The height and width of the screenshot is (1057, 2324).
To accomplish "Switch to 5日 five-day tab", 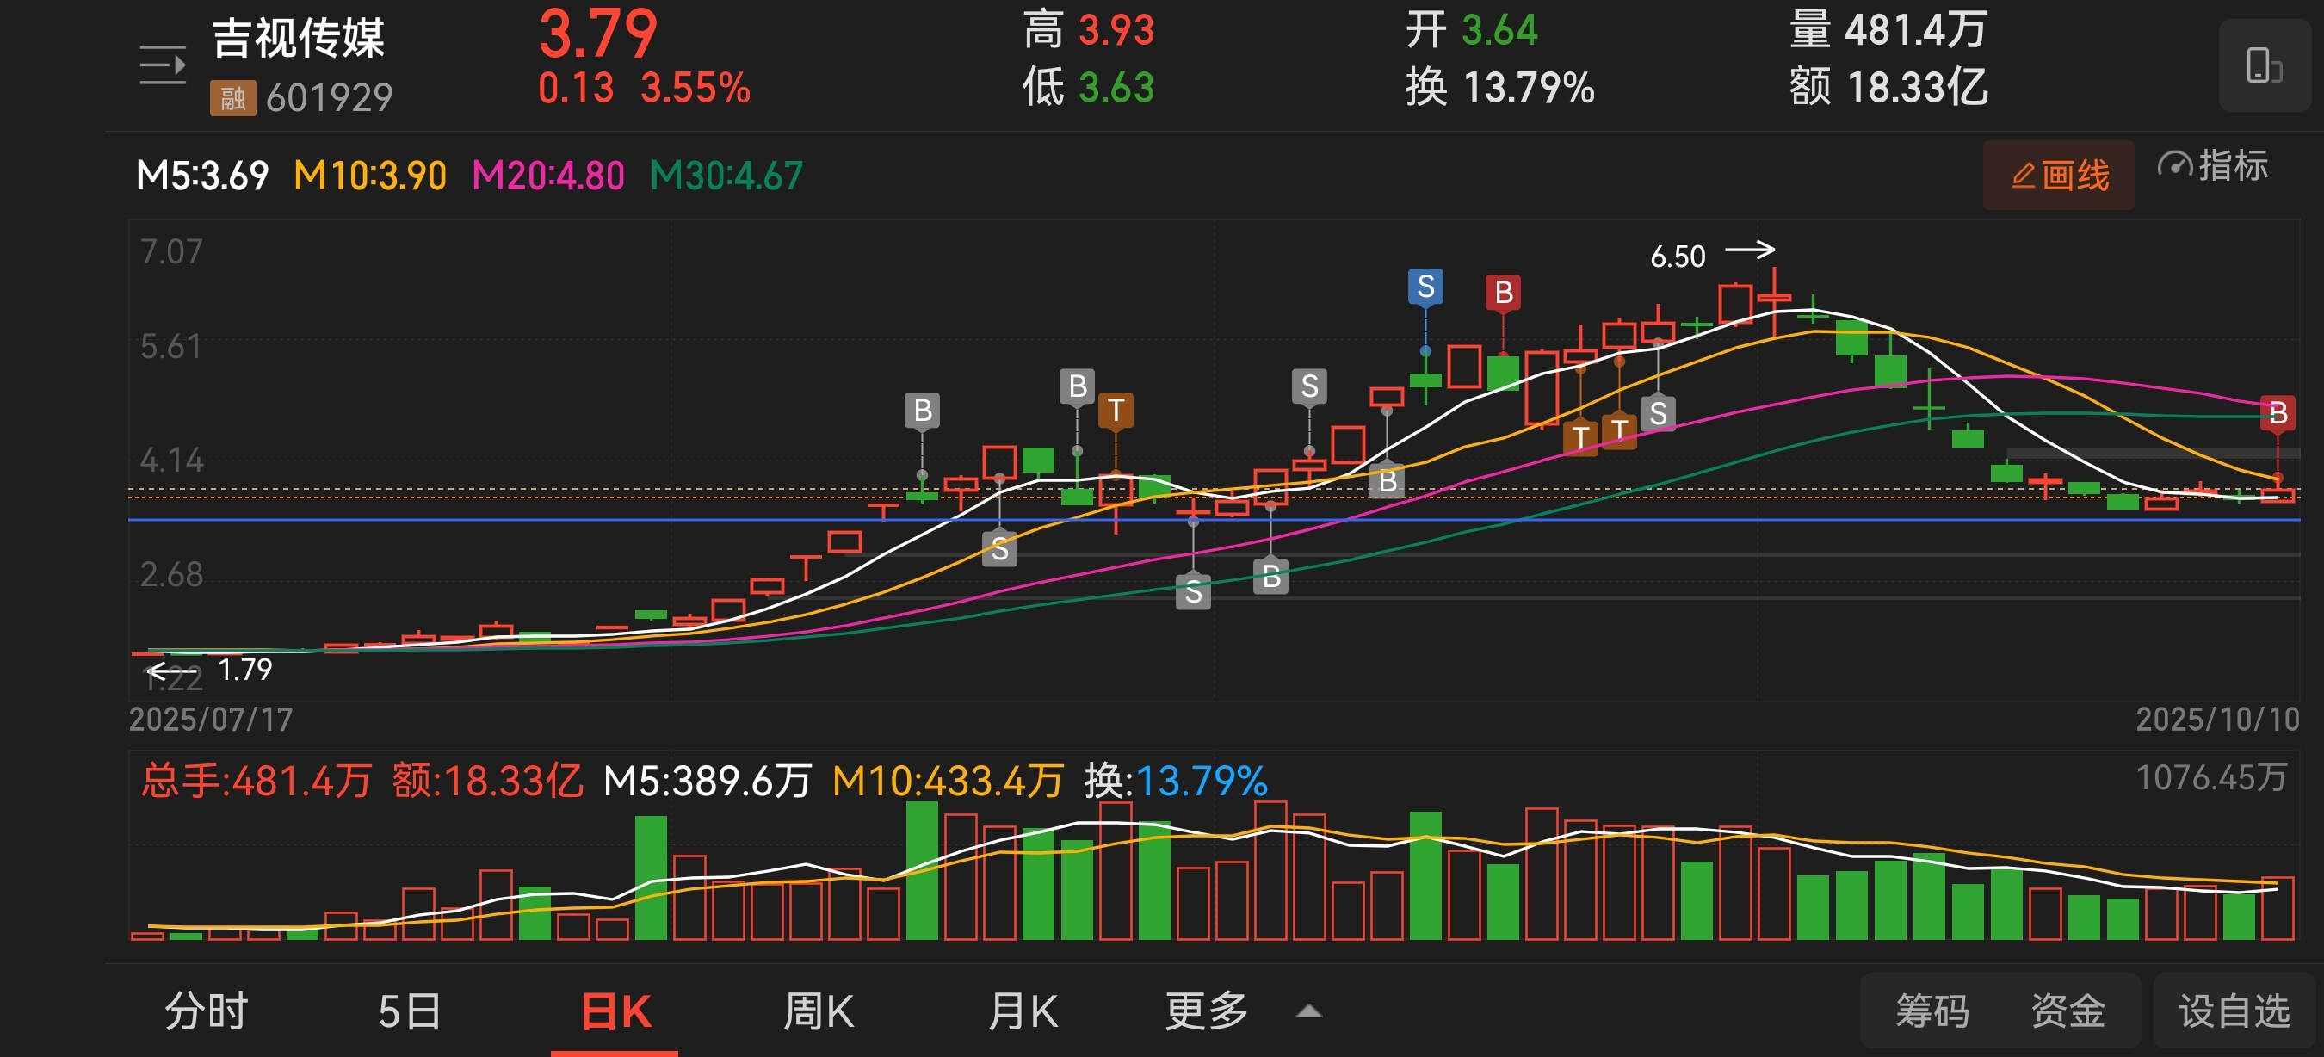I will tap(409, 1011).
